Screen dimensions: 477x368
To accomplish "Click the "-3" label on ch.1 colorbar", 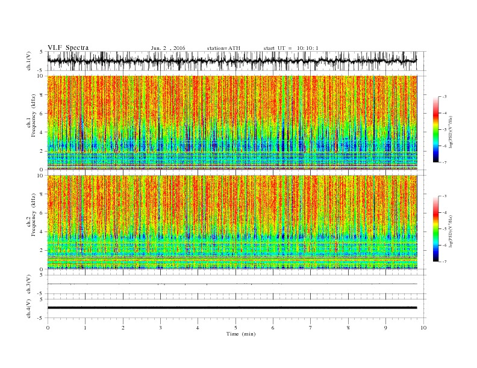I will coord(444,97).
